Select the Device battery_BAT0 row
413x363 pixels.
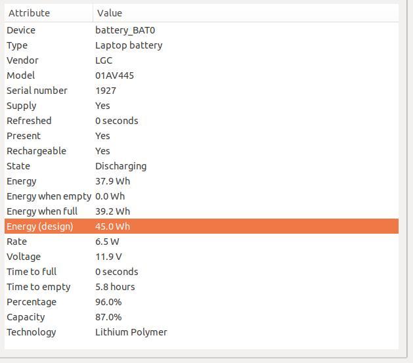click(202, 30)
